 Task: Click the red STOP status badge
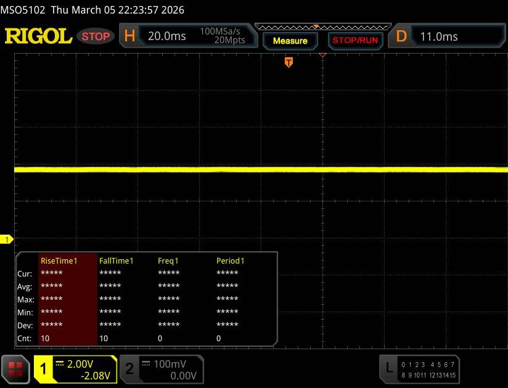click(x=96, y=36)
